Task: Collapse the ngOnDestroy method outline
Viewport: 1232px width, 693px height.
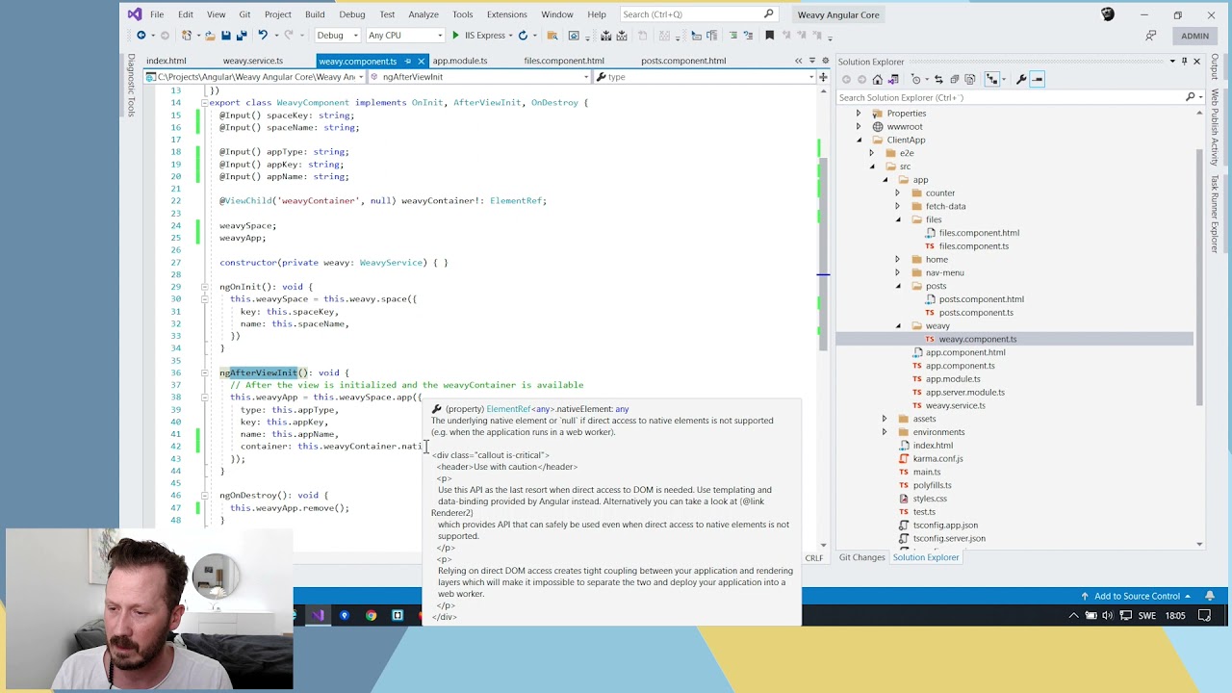Action: 204,496
